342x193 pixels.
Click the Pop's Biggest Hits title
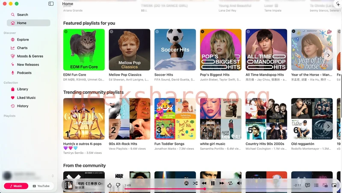pyautogui.click(x=215, y=74)
